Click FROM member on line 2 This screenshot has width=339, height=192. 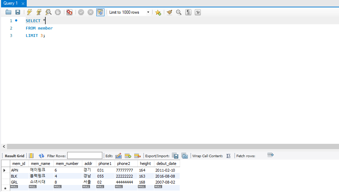39,28
